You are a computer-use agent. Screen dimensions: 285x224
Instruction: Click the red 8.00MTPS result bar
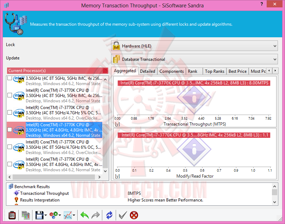tap(194, 83)
